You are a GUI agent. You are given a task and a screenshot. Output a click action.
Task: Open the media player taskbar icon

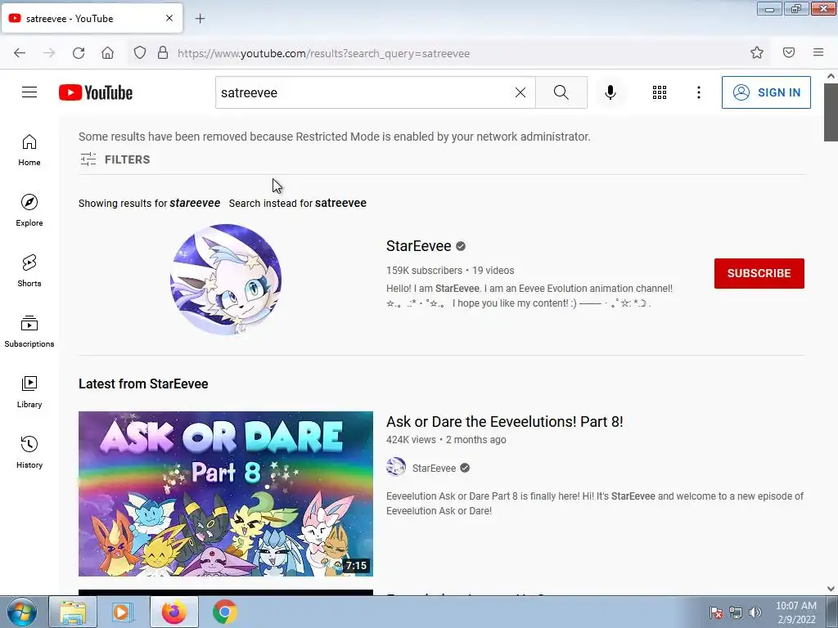pos(123,612)
